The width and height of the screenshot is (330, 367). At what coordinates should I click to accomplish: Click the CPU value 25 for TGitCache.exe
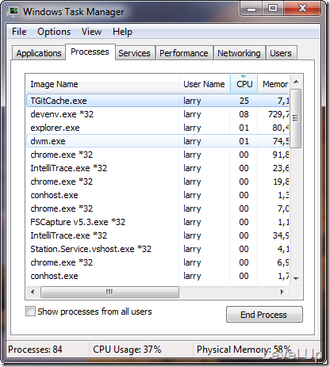point(244,101)
